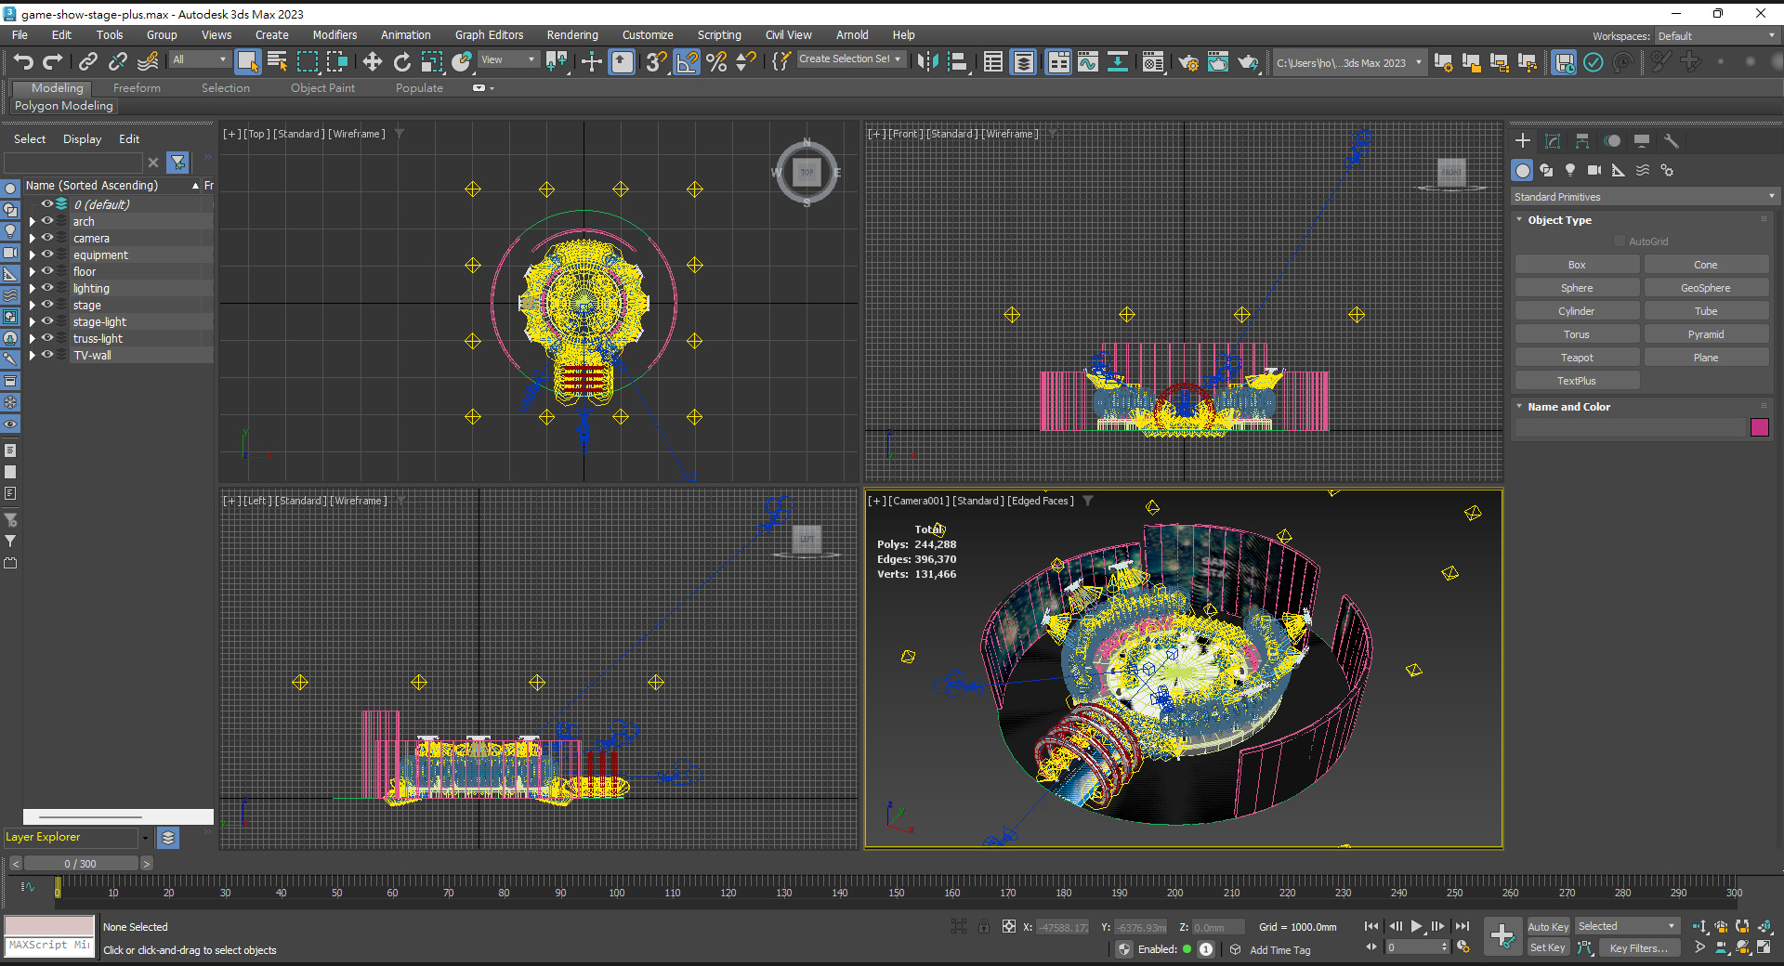Screen dimensions: 1784x966
Task: Open the Standard Primitives dropdown
Action: [1642, 197]
